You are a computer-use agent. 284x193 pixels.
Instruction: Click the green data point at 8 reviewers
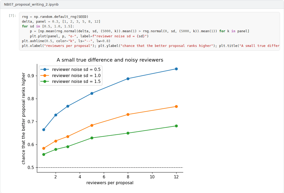tap(128, 133)
